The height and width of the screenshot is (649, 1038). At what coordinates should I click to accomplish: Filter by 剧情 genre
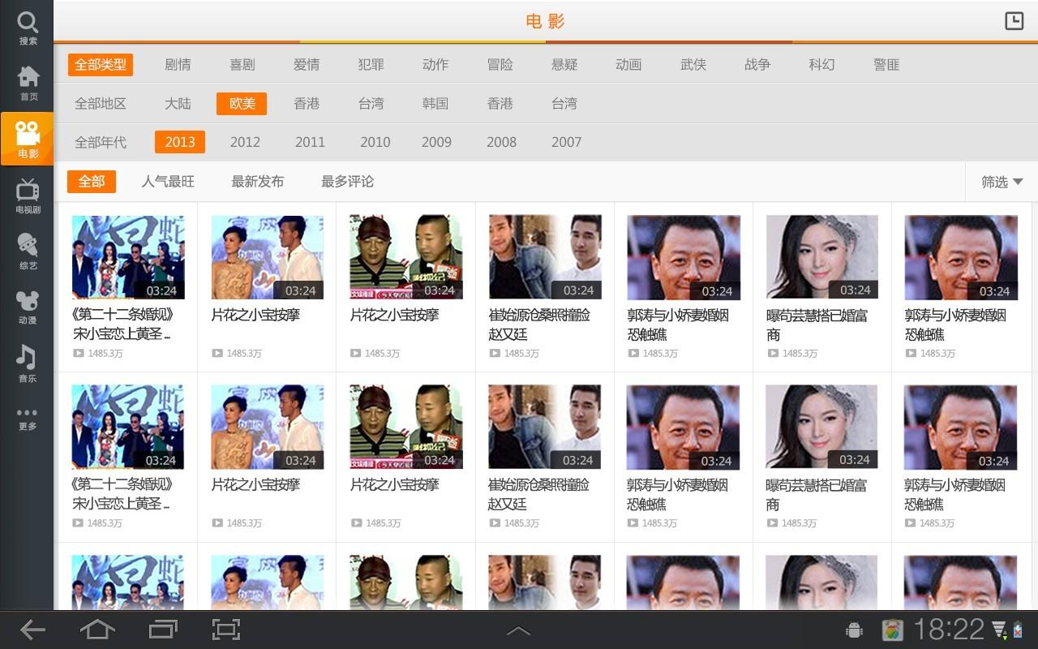coord(178,64)
